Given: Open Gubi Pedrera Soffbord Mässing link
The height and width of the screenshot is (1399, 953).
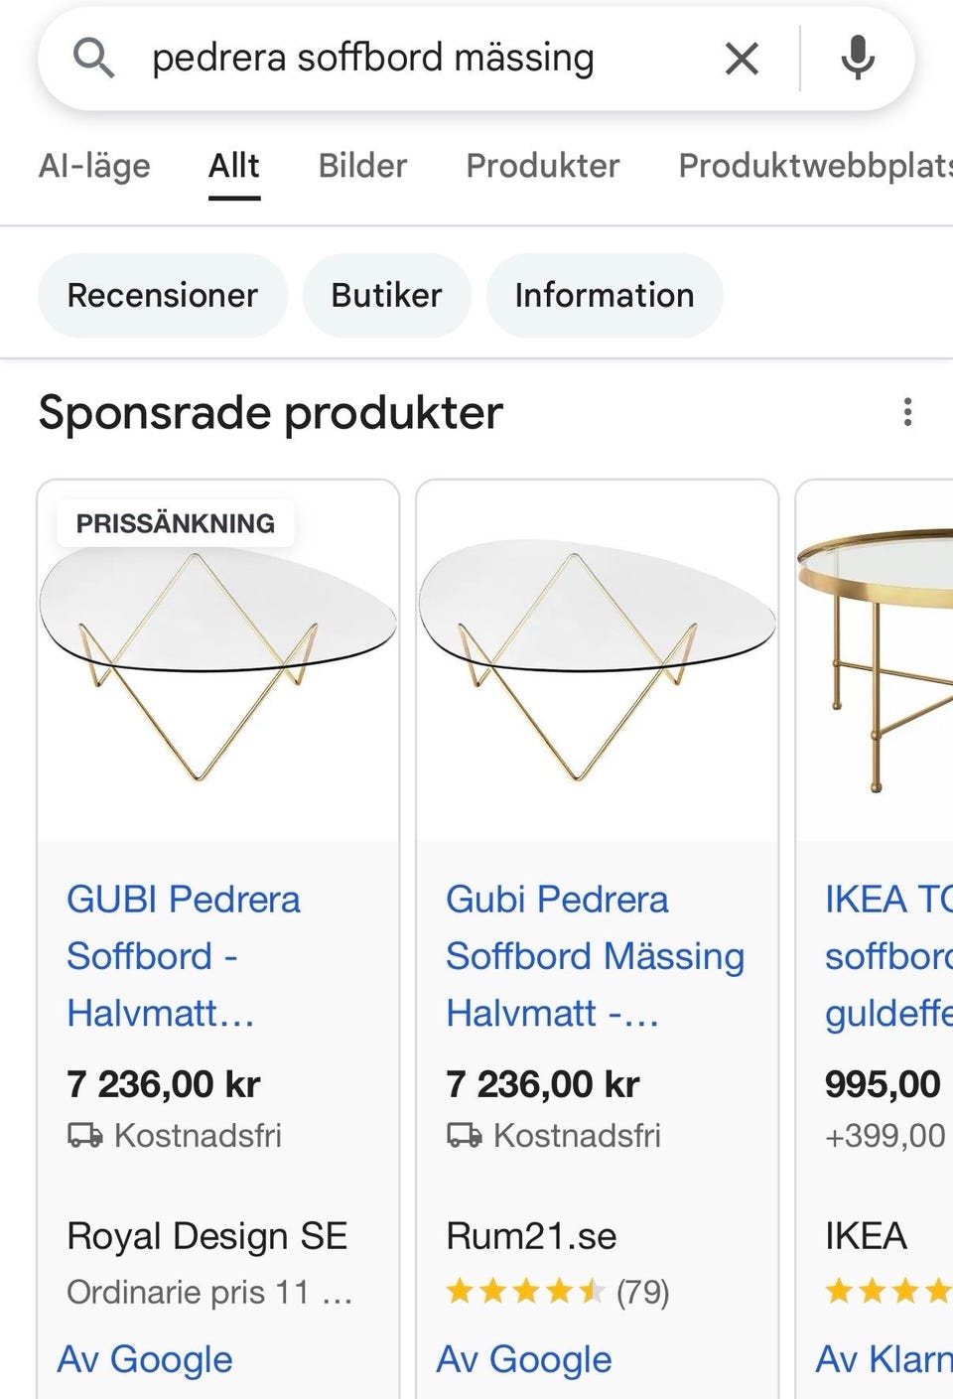Looking at the screenshot, I should click(595, 956).
